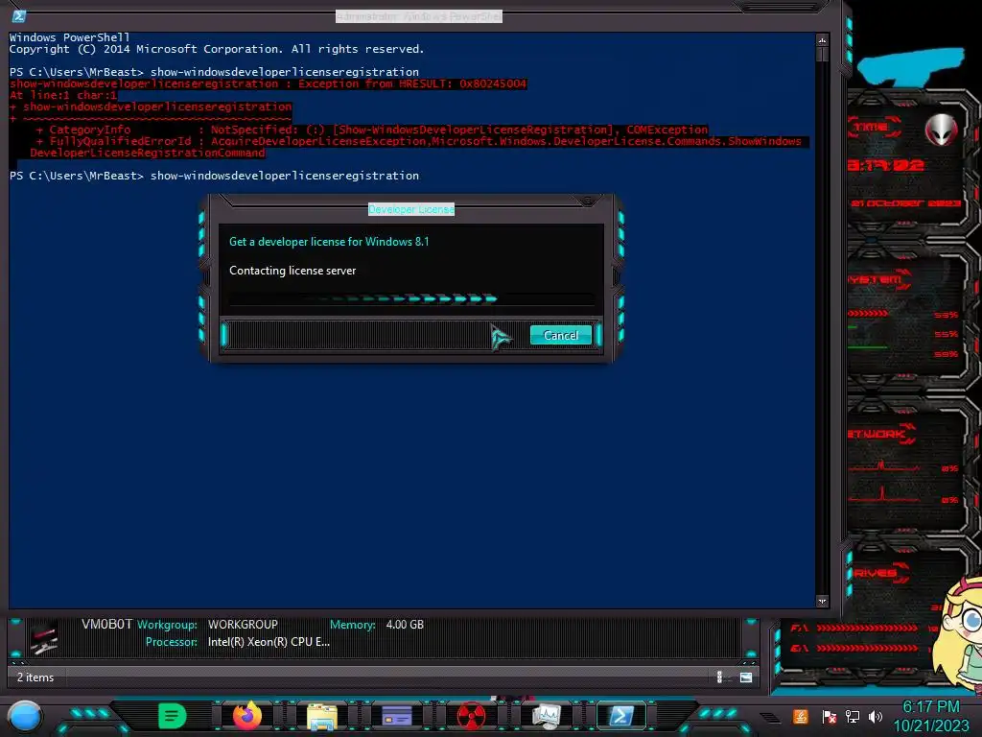982x737 pixels.
Task: Open the volume speaker tray icon
Action: point(876,717)
